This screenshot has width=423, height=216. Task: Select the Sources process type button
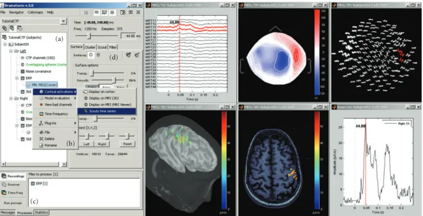coord(13,184)
